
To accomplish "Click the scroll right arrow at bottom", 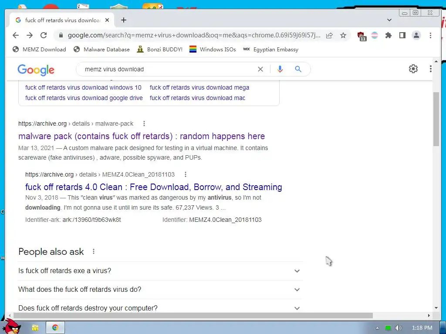I will click(429, 316).
